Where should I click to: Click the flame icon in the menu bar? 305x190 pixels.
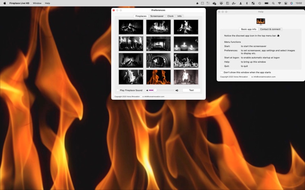[197, 3]
